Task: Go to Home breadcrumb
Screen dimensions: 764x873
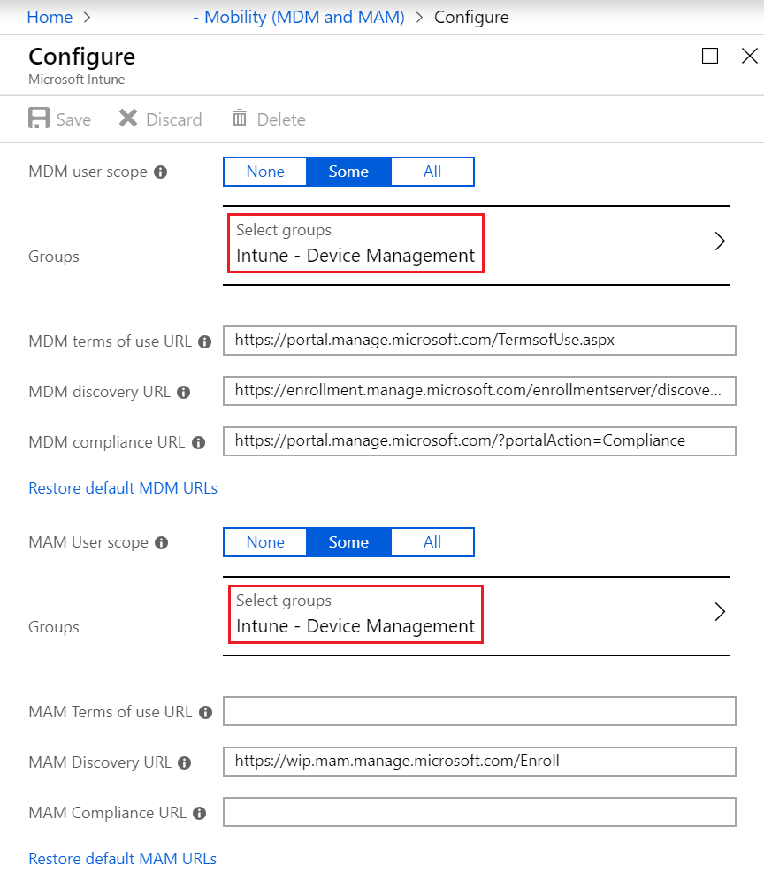Action: click(50, 17)
